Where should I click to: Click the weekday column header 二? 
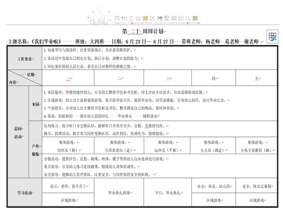[x=119, y=78]
